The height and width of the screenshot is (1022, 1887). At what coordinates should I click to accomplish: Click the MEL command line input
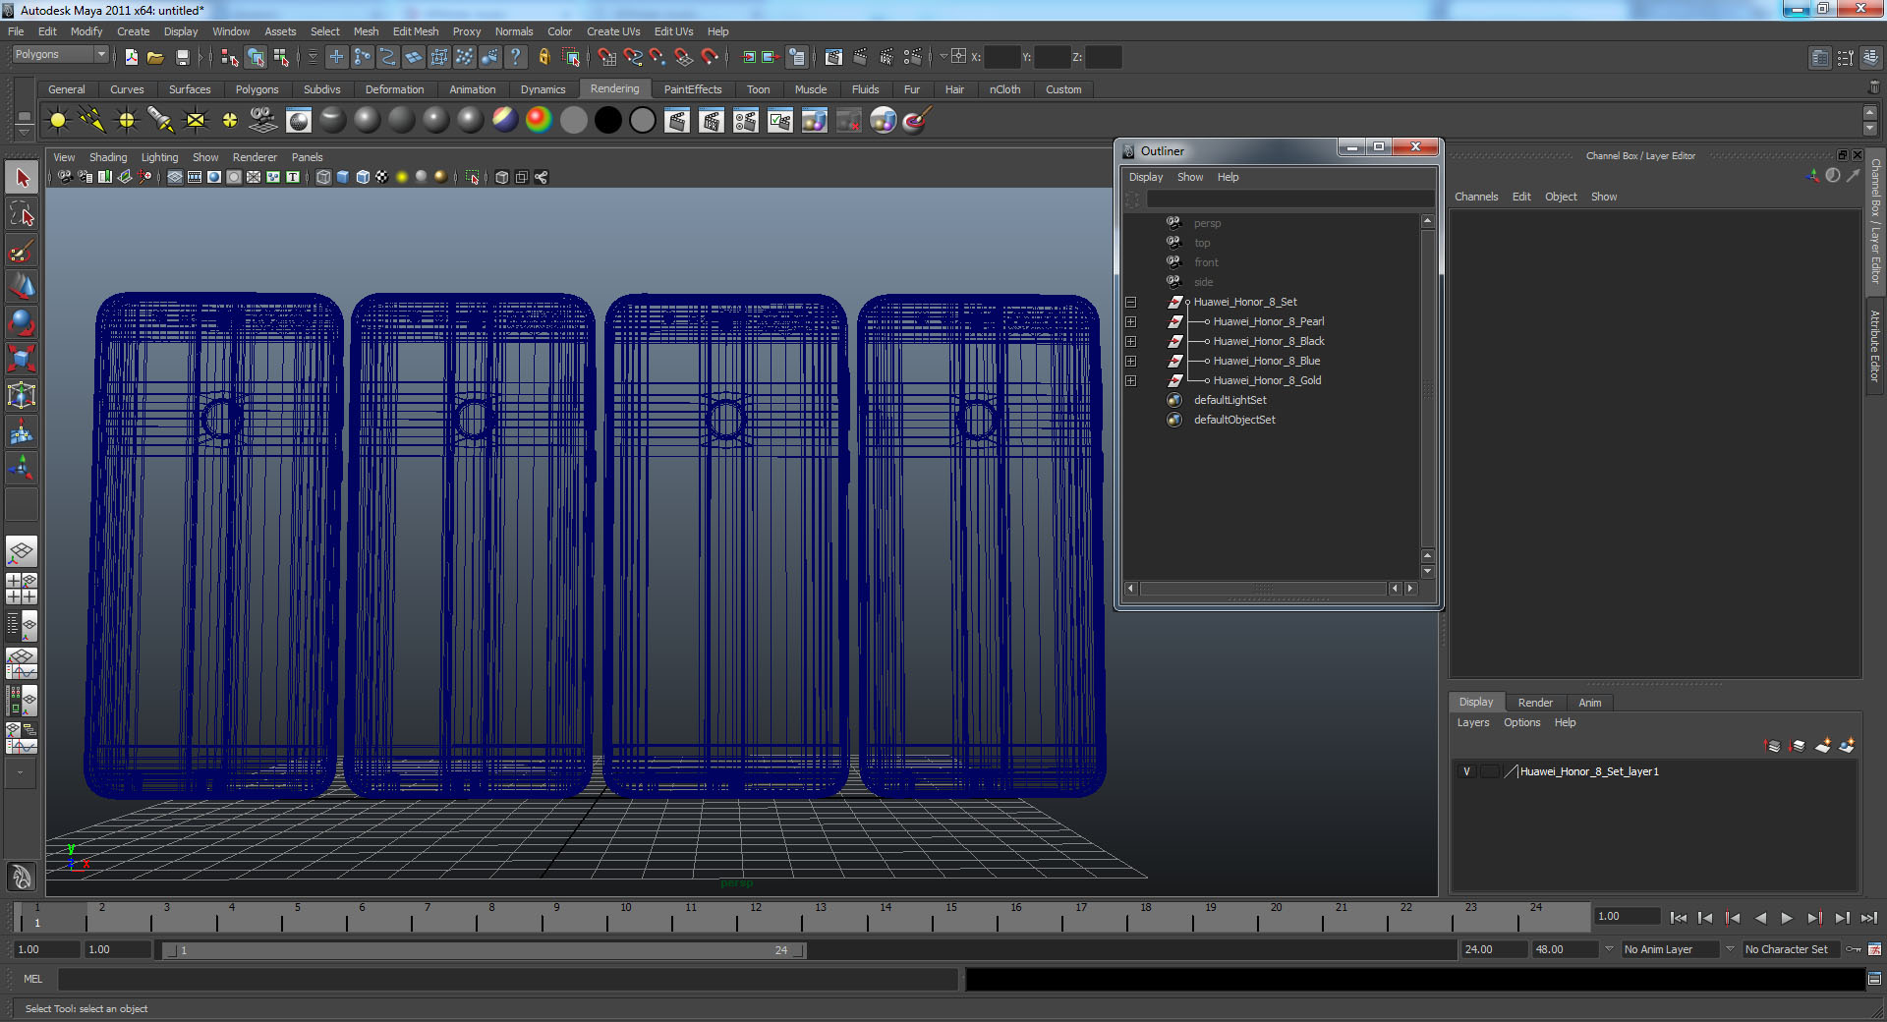(508, 979)
